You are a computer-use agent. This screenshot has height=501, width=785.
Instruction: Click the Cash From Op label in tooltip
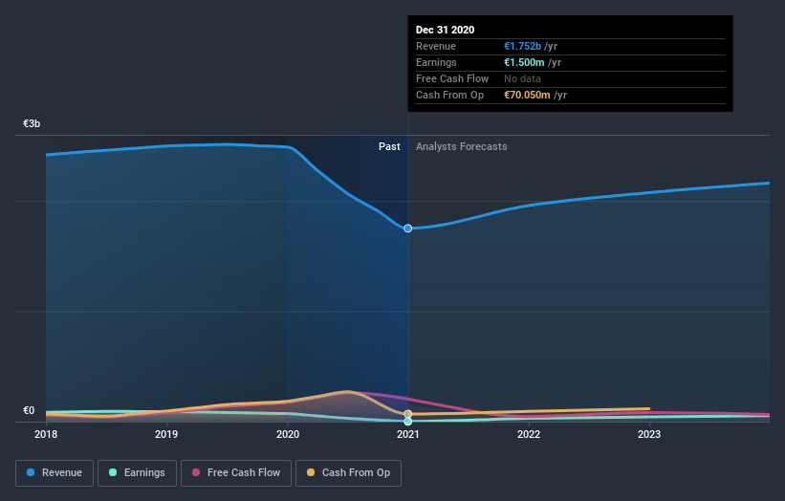(449, 95)
